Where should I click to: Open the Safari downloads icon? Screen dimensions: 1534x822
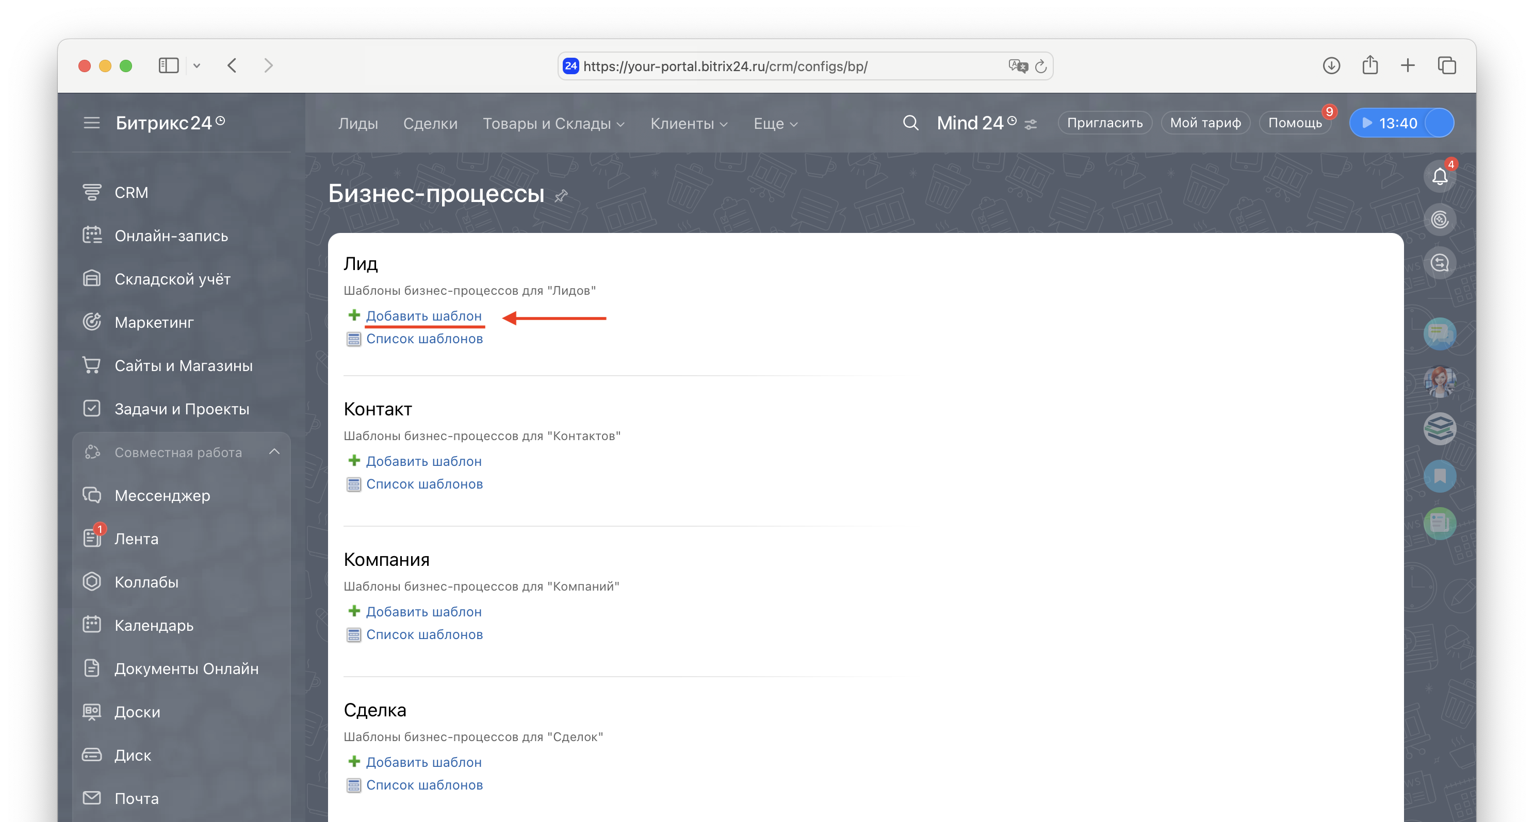pyautogui.click(x=1331, y=65)
